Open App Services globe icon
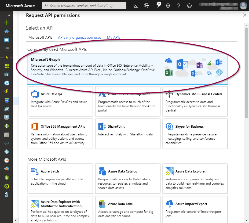Image resolution: width=249 pixels, height=223 pixels. (x=7, y=83)
